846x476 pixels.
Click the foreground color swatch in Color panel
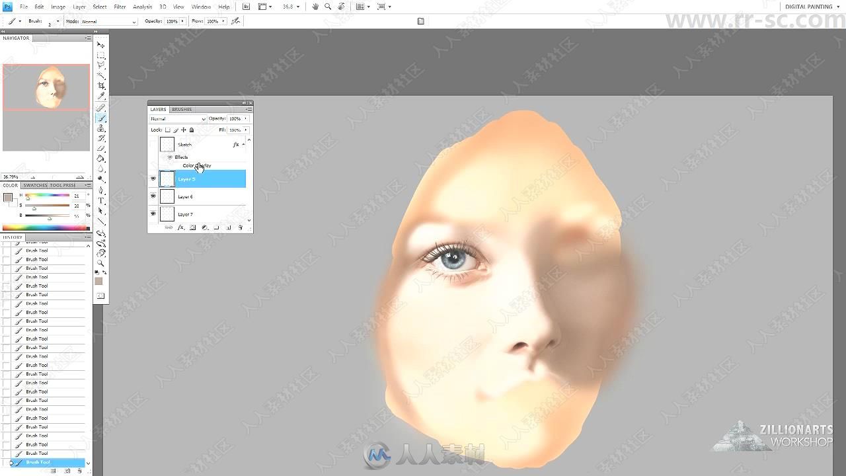click(x=7, y=197)
